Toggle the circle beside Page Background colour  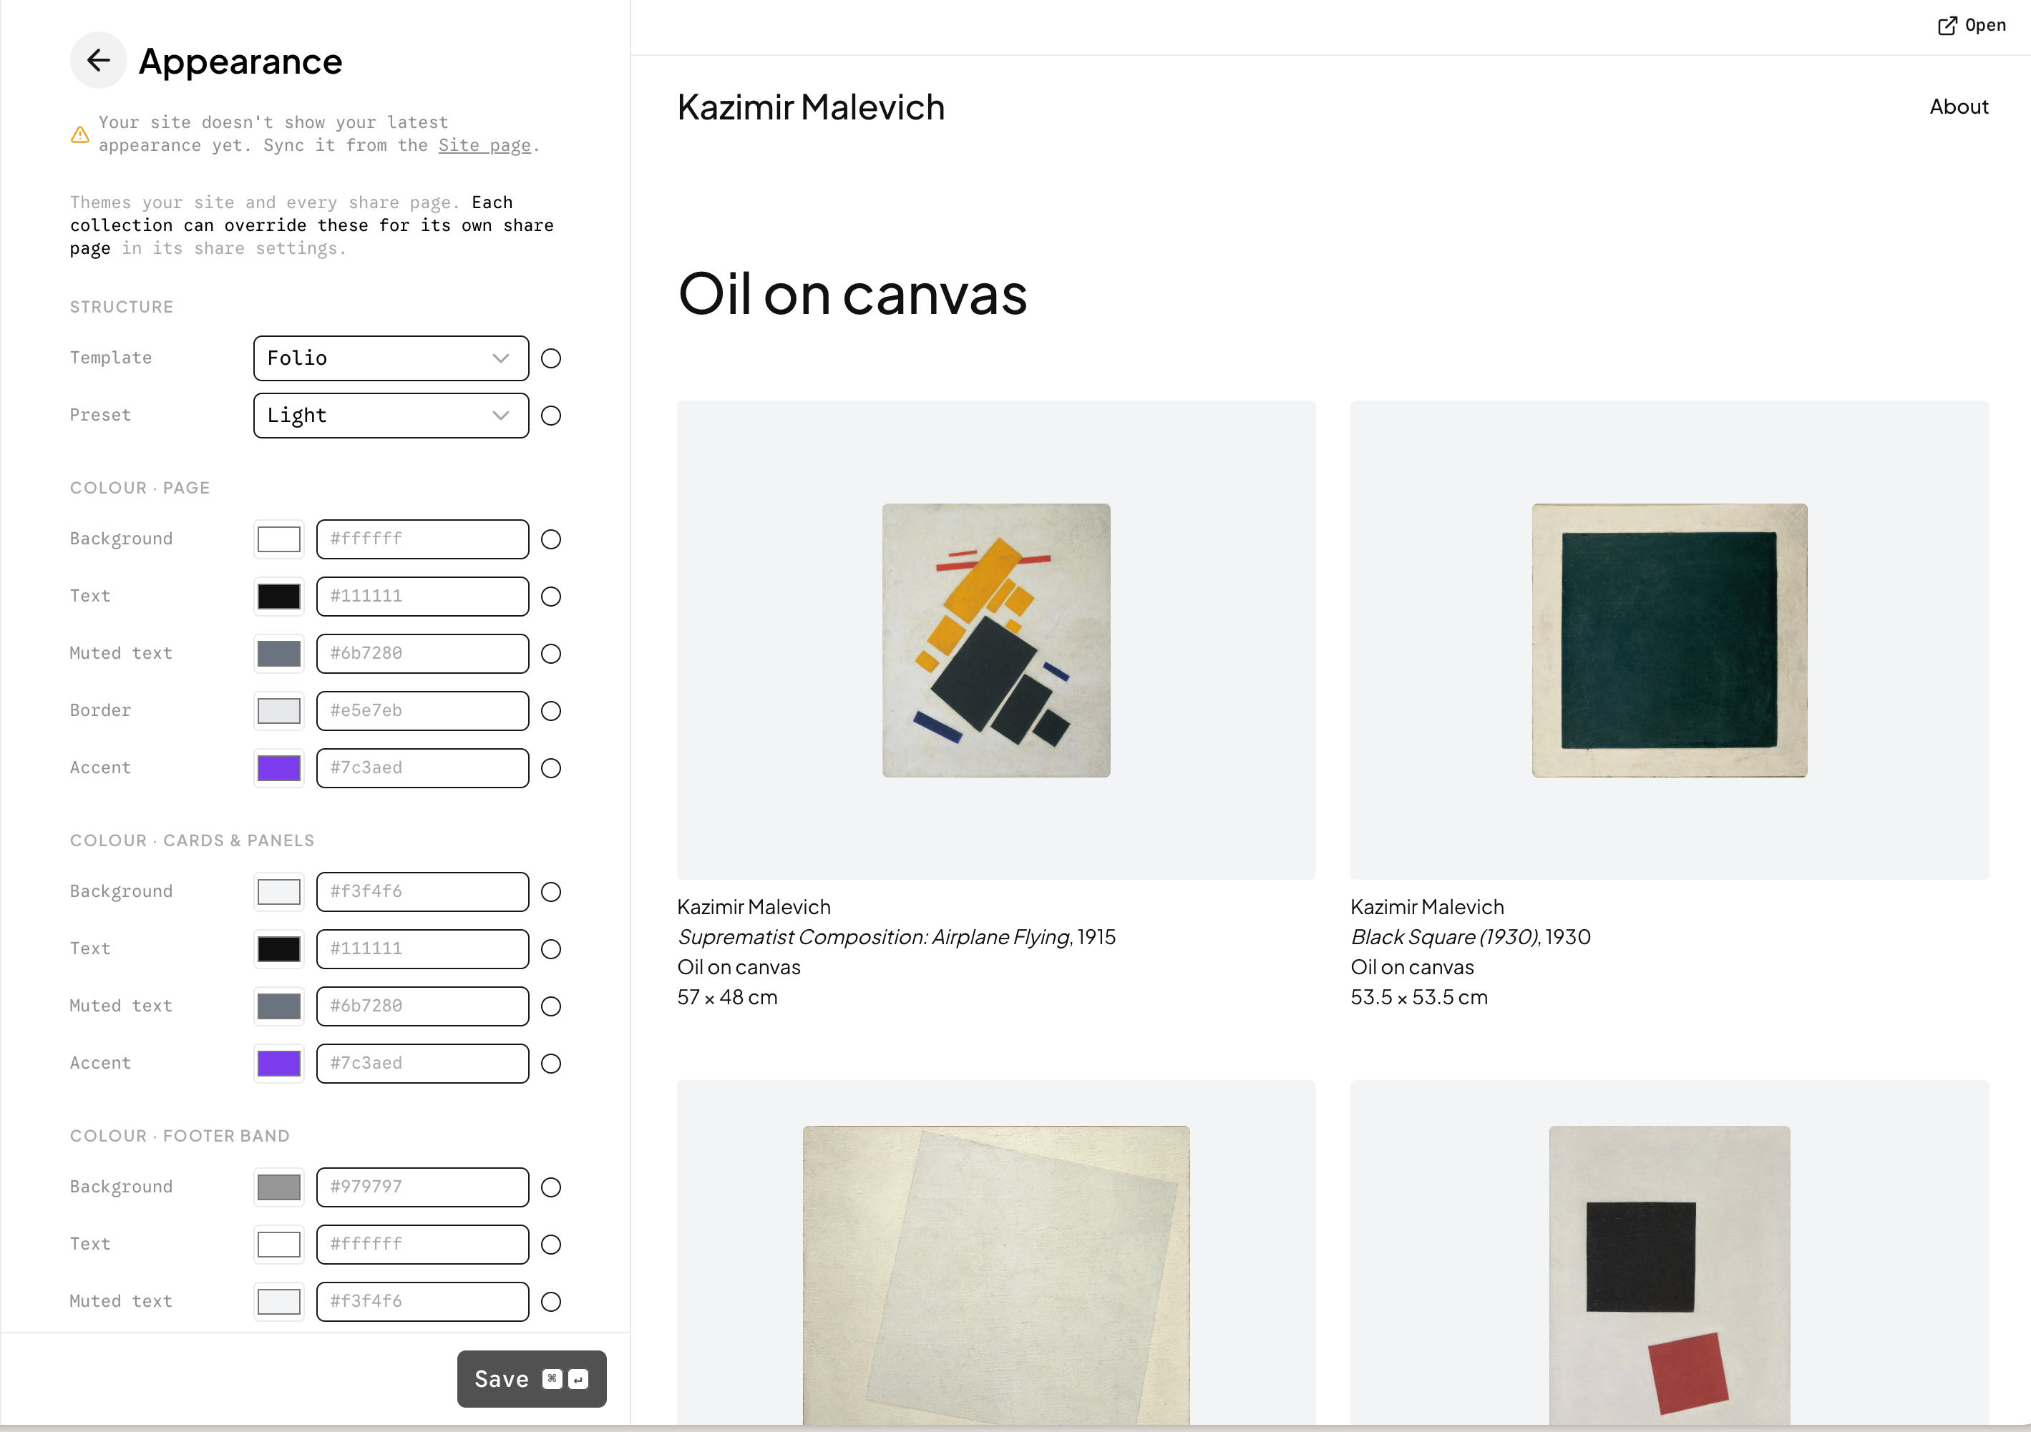tap(551, 539)
